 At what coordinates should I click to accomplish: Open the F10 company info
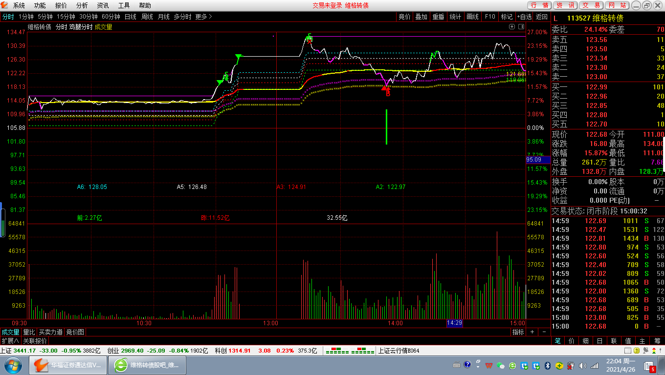(x=489, y=17)
